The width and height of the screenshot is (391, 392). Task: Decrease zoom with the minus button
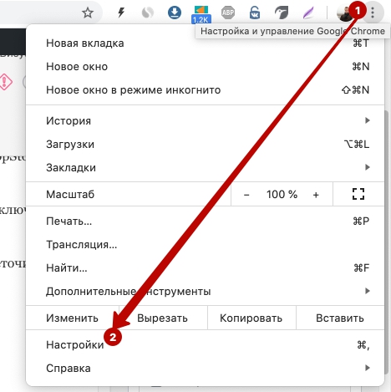246,195
